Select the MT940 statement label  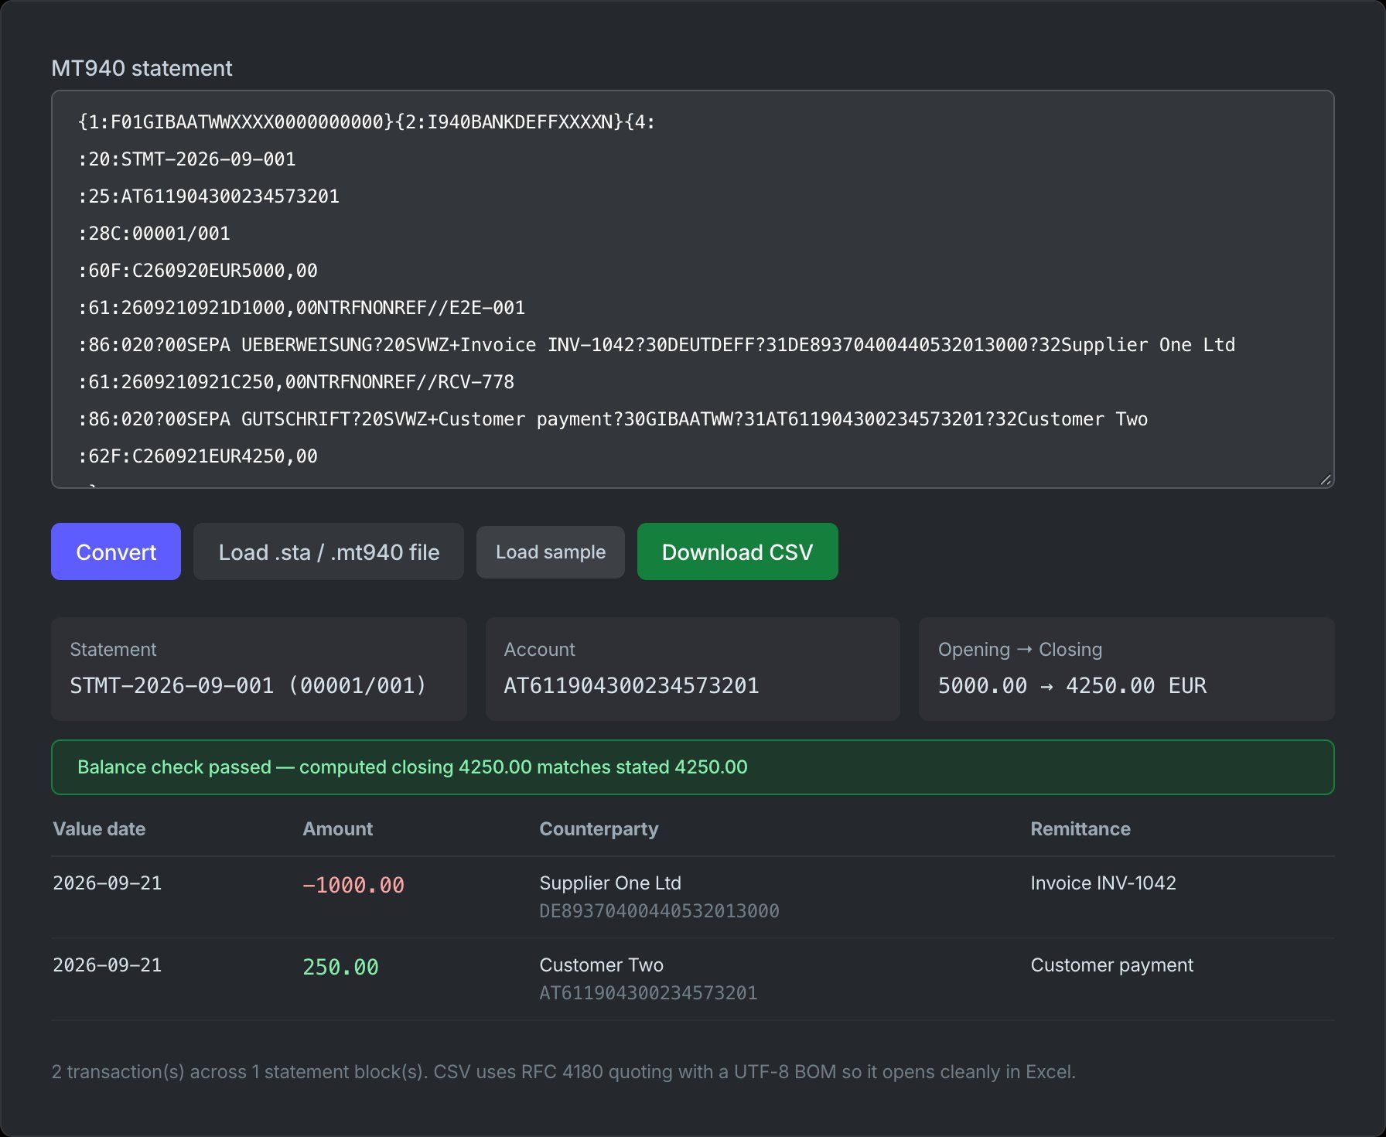[142, 68]
